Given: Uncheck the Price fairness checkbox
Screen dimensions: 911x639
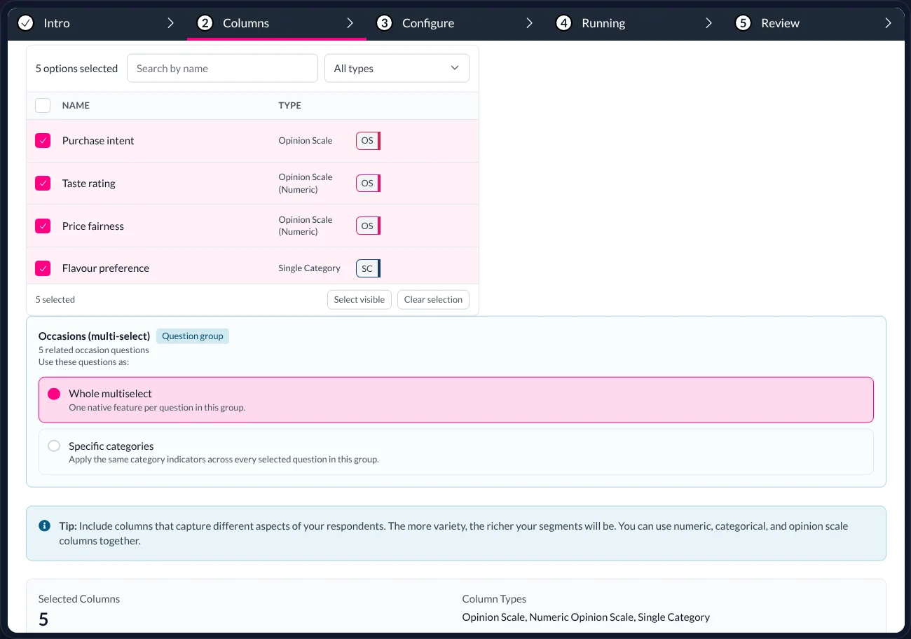Looking at the screenshot, I should click(x=43, y=226).
